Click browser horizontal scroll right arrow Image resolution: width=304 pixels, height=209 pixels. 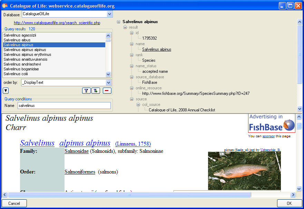(293, 195)
